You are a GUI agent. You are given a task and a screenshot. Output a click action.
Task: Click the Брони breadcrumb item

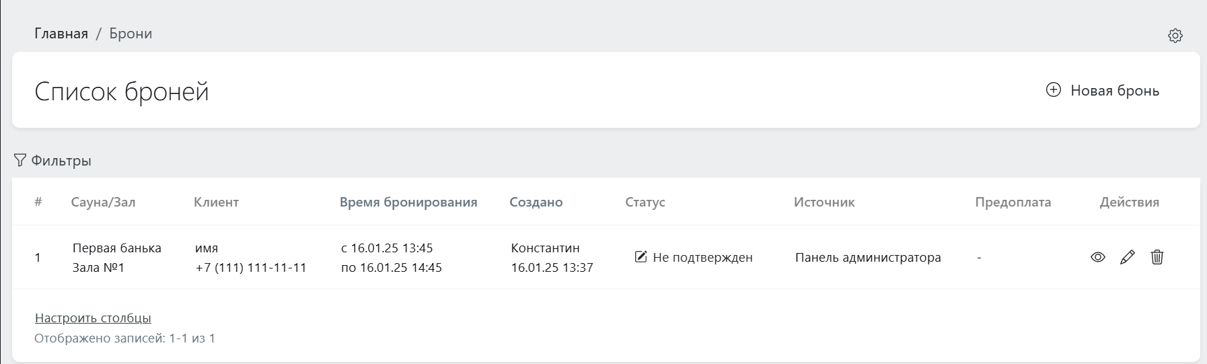[131, 34]
